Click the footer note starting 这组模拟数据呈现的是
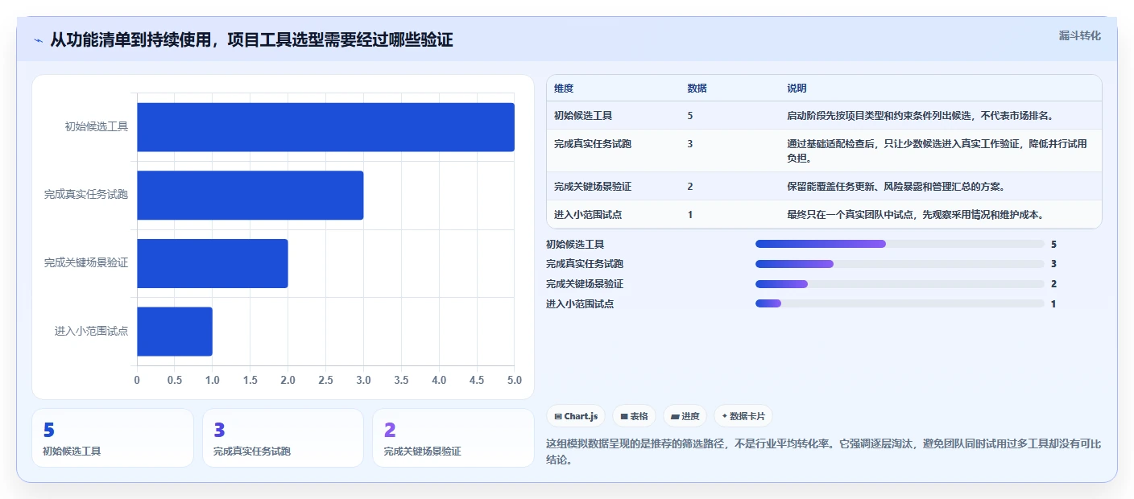 (823, 452)
